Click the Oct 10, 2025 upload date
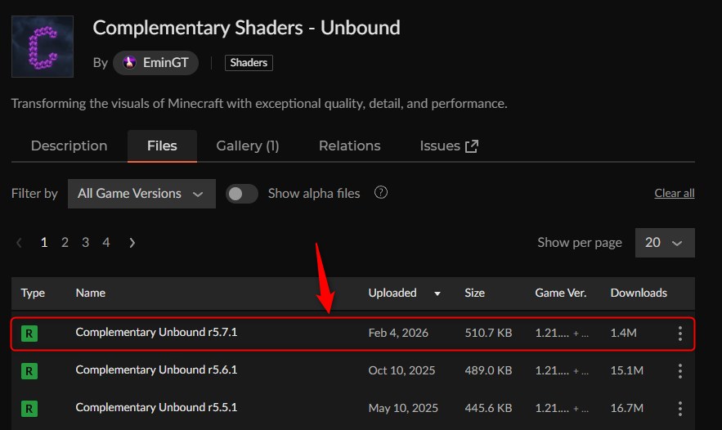Screen dimensions: 722x430 pos(401,370)
